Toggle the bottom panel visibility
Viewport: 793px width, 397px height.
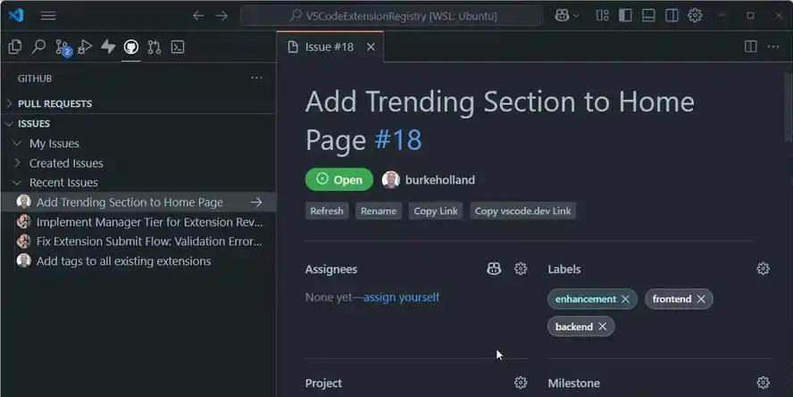coord(649,15)
